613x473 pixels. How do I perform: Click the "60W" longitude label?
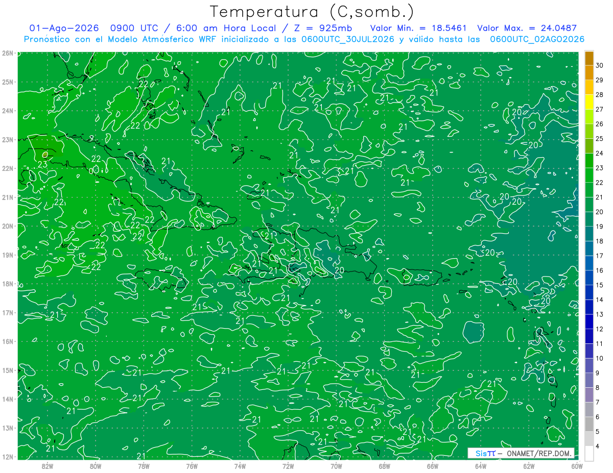[577, 466]
